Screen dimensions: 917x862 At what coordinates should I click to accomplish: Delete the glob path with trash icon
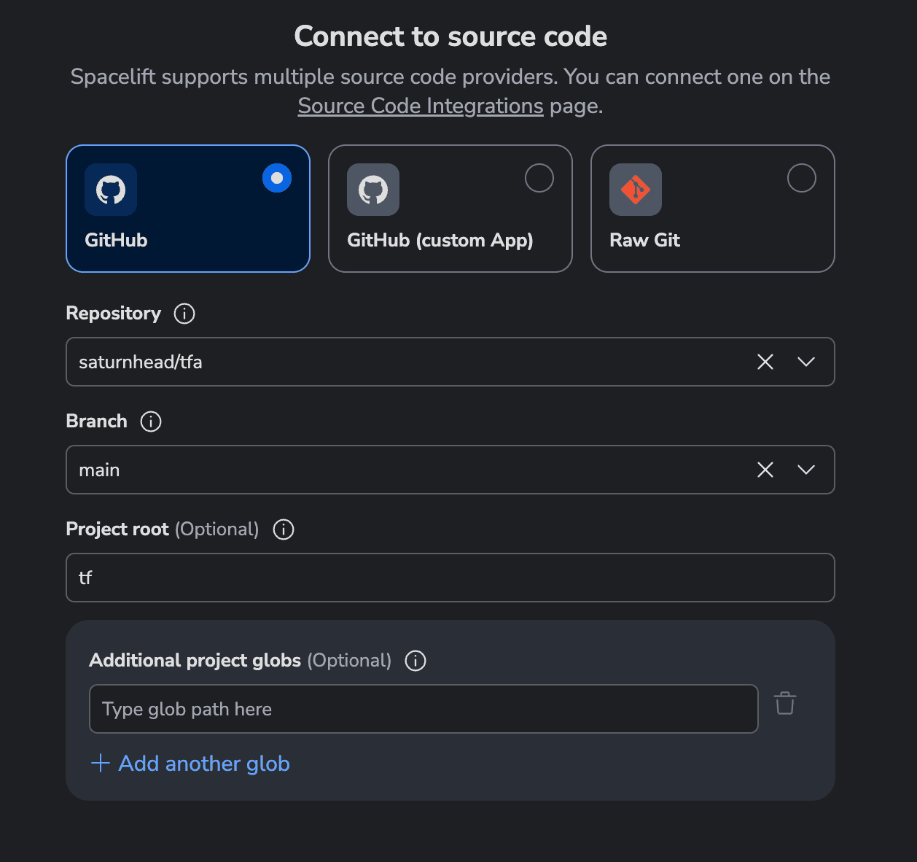point(785,704)
